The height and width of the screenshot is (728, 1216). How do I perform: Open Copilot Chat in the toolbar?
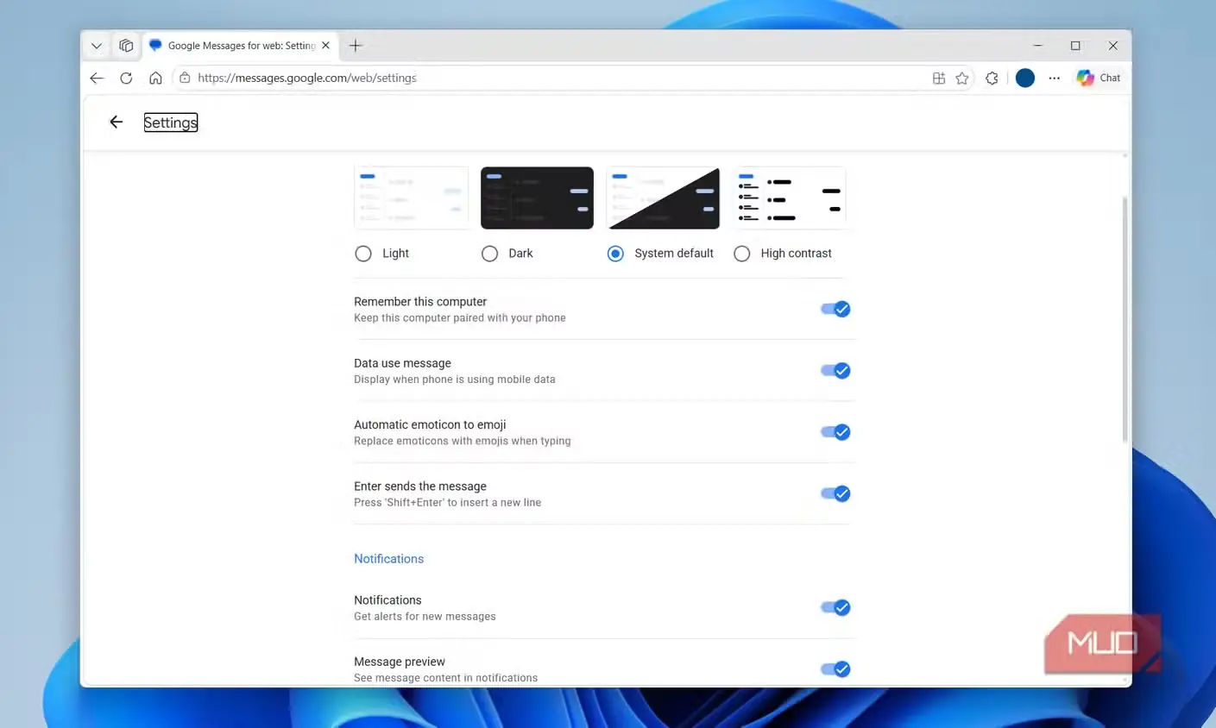[x=1099, y=78]
